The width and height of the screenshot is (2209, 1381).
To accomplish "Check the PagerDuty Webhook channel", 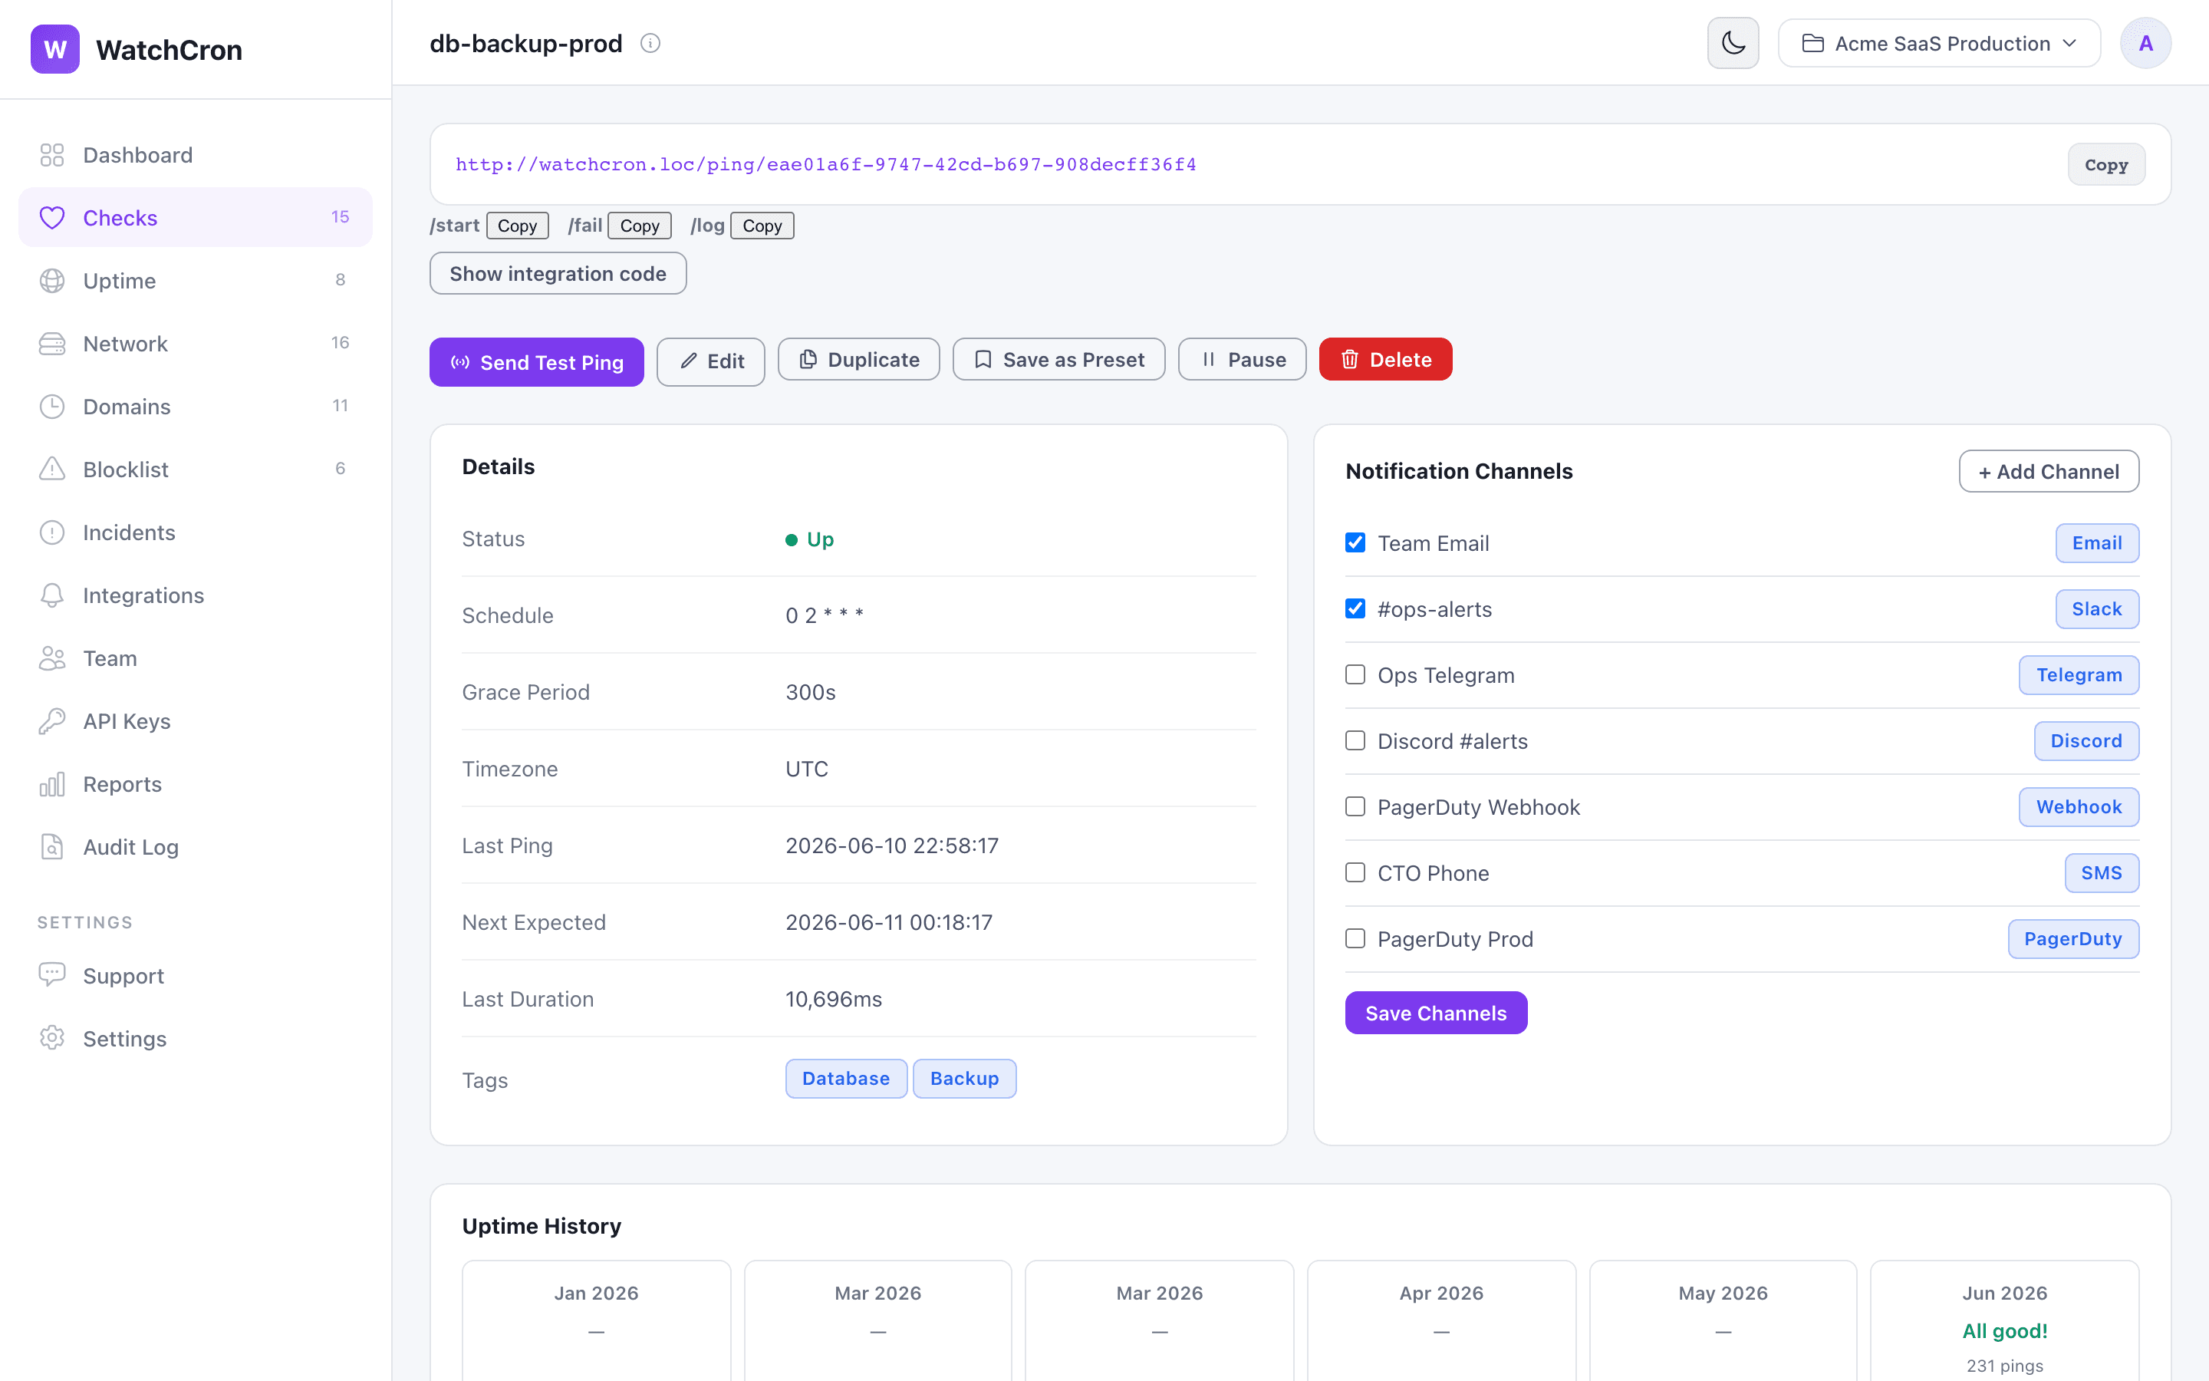I will click(1355, 806).
